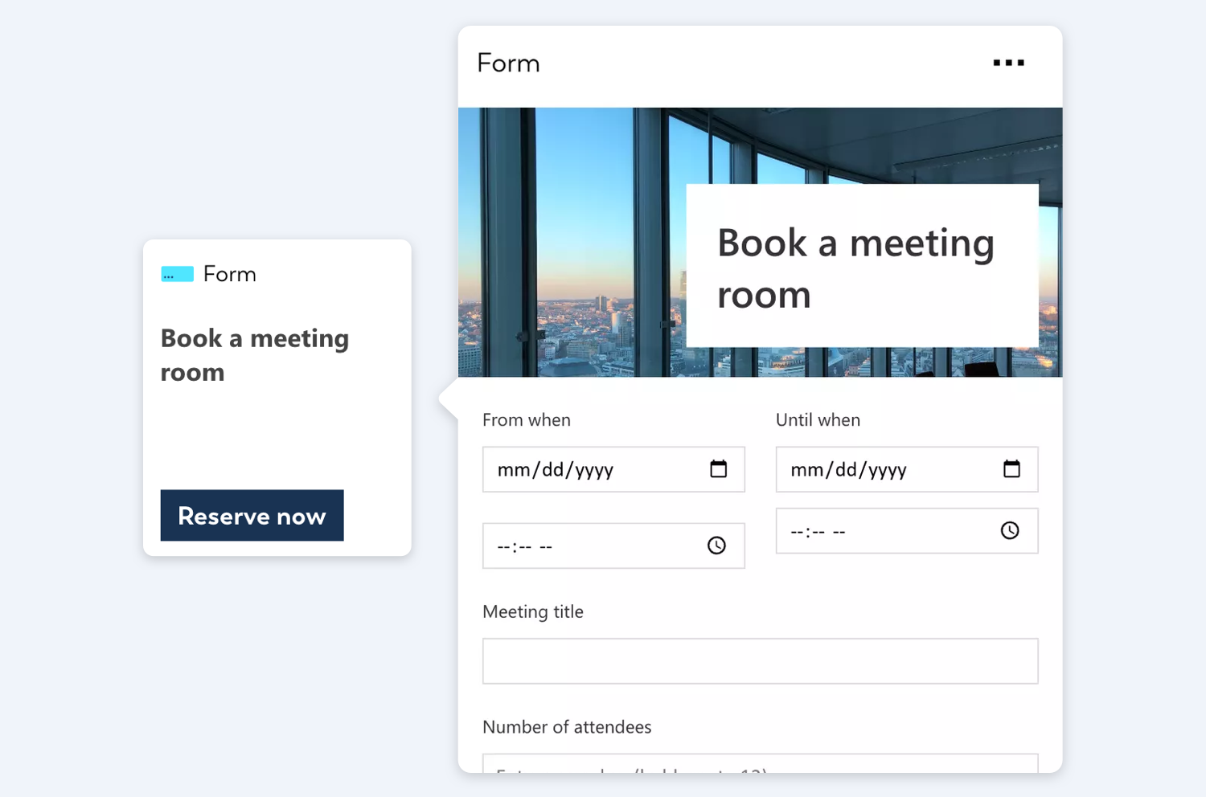This screenshot has height=797, width=1206.
Task: Open the ellipsis options menu on the Form card
Action: pos(1008,63)
